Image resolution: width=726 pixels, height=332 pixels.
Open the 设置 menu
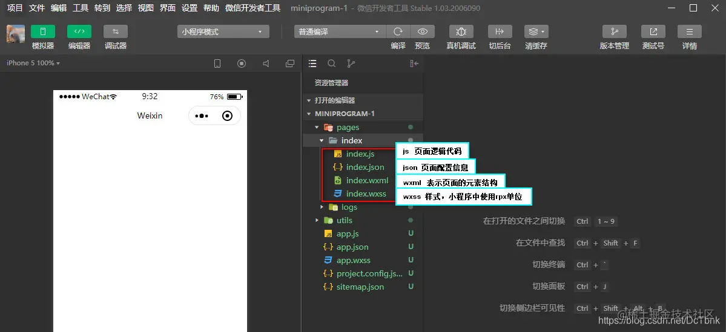[x=190, y=8]
